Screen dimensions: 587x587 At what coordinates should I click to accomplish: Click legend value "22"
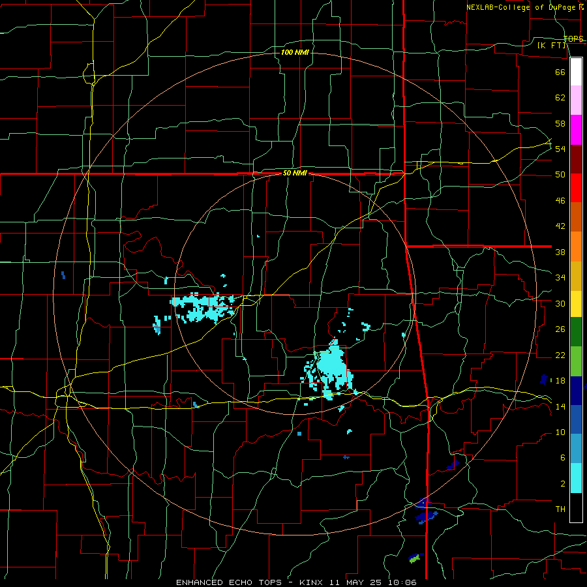[560, 355]
